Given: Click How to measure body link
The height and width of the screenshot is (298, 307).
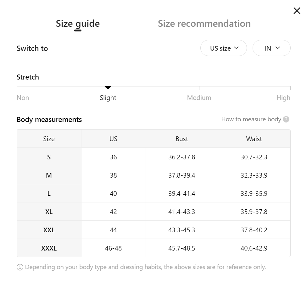Looking at the screenshot, I should click(x=251, y=119).
